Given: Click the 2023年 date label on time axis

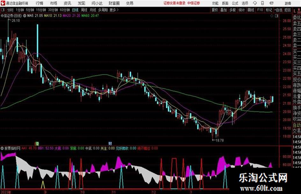Looking at the screenshot, I should click(x=6, y=192).
